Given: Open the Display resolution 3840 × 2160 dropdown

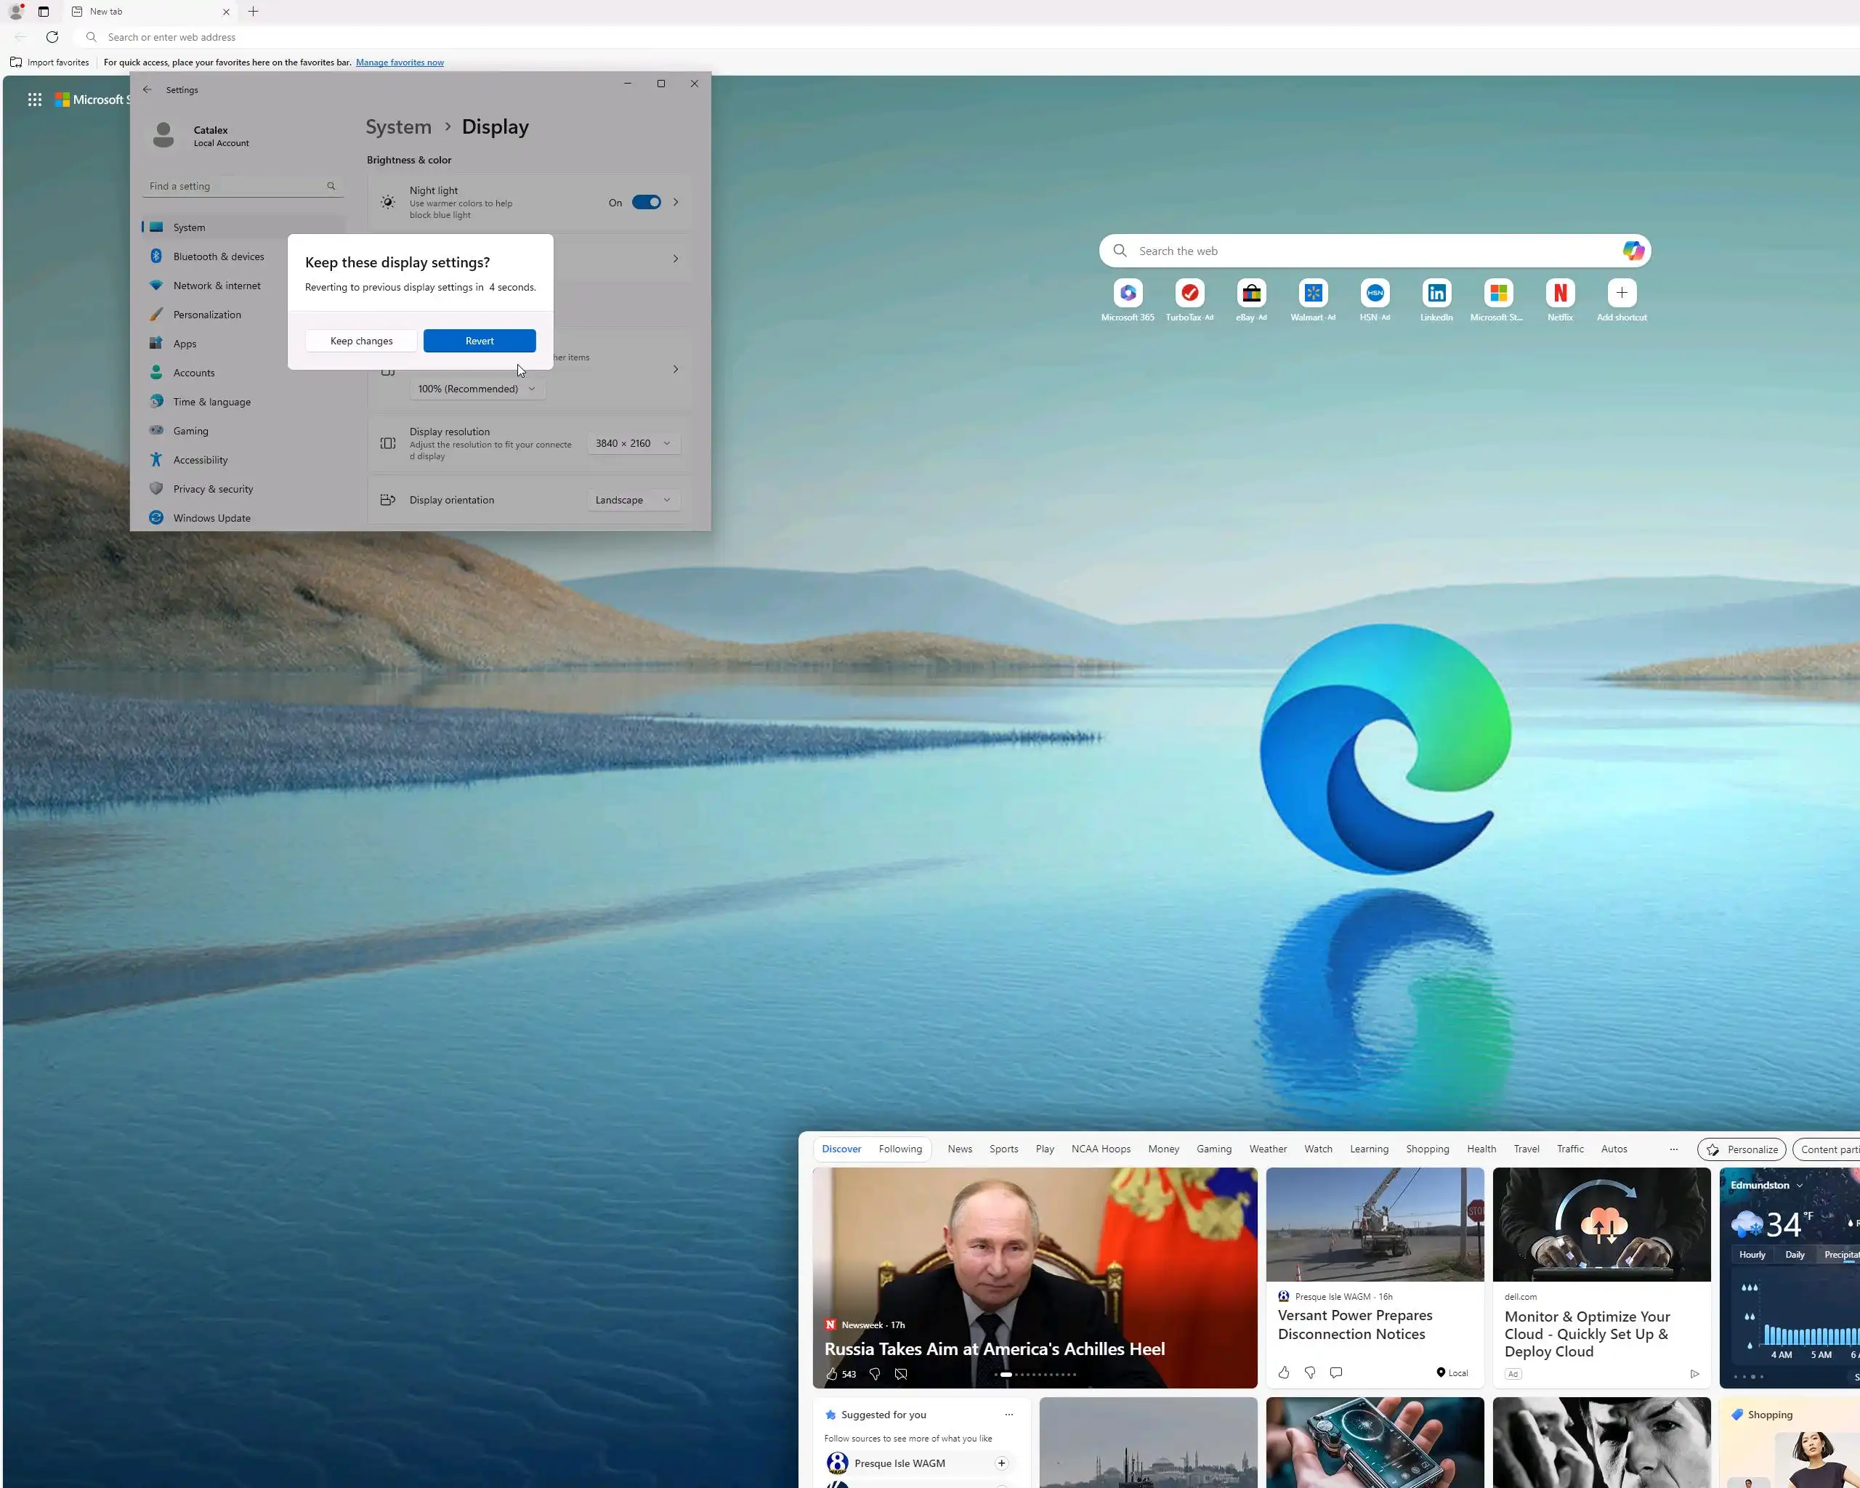Looking at the screenshot, I should click(634, 443).
